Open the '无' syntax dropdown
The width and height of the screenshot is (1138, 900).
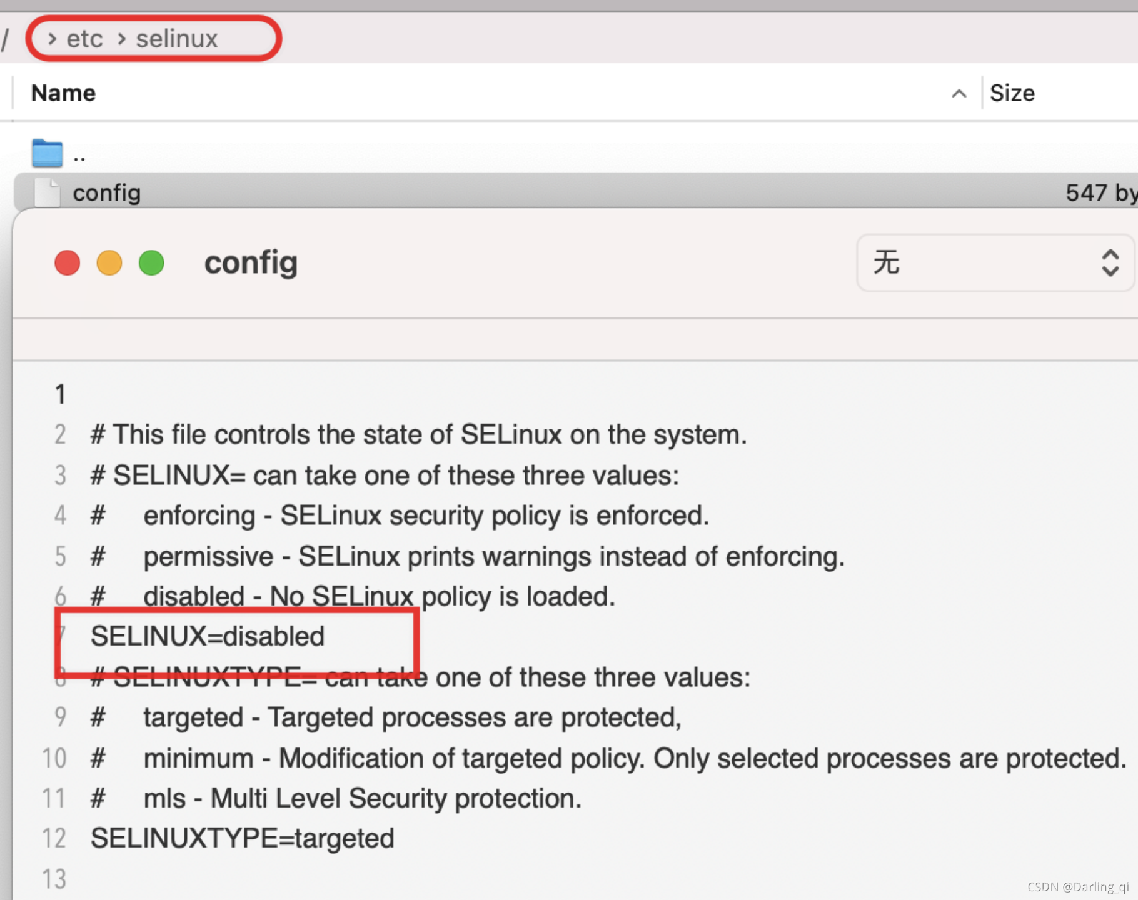click(x=995, y=262)
